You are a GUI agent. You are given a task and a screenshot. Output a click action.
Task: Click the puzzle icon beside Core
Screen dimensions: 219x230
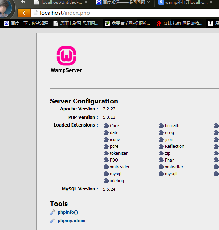coord(106,125)
